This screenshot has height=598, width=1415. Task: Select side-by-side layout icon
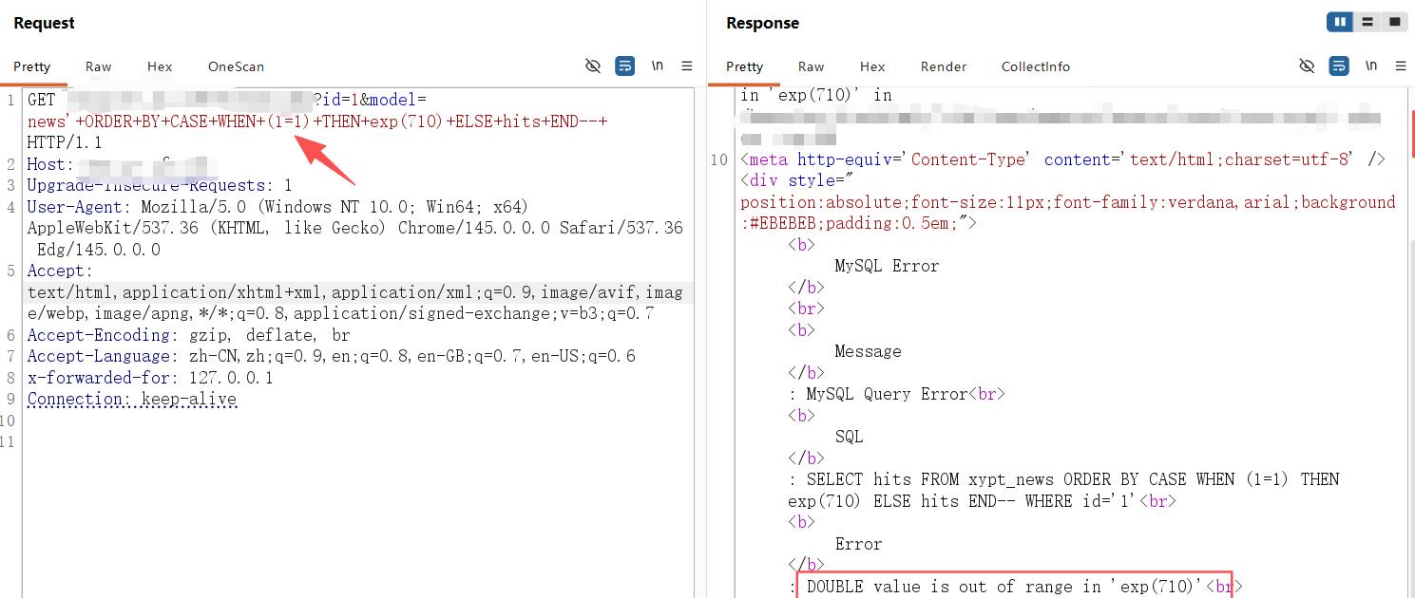pos(1340,21)
